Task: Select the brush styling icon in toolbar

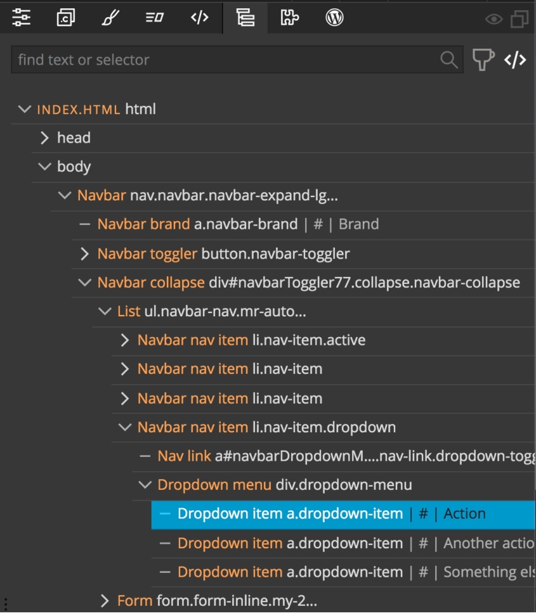Action: tap(108, 18)
